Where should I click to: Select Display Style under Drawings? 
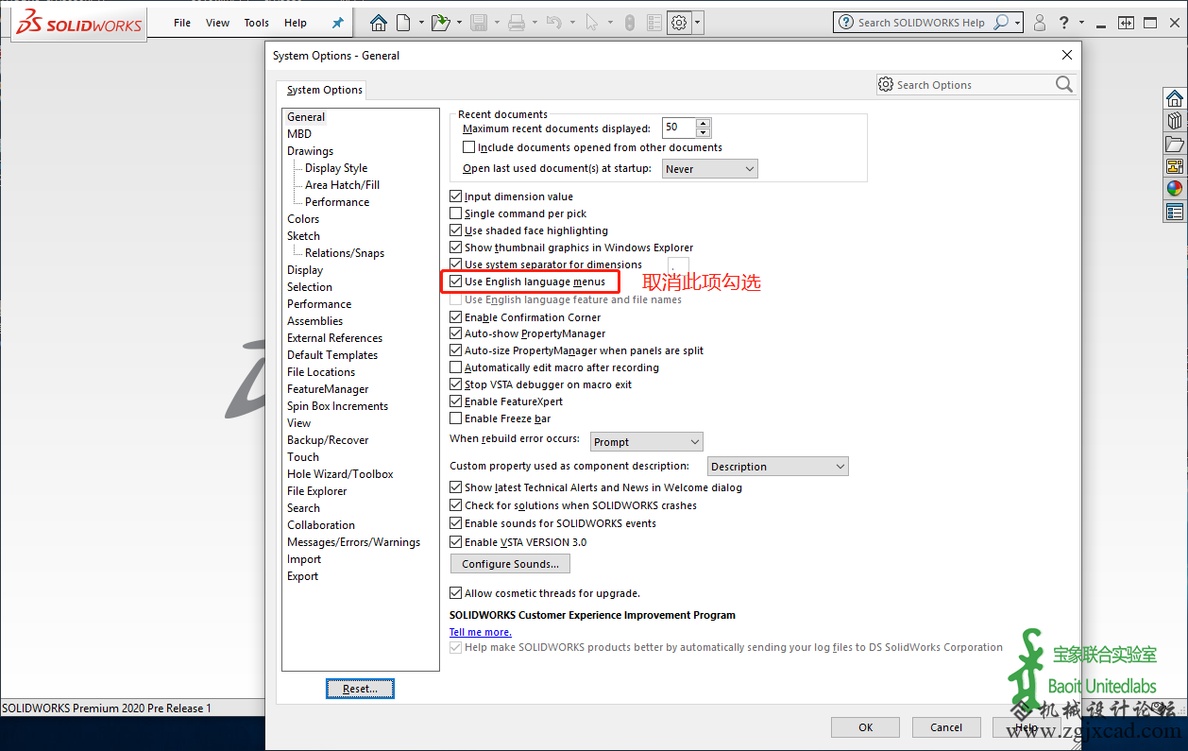pos(336,168)
